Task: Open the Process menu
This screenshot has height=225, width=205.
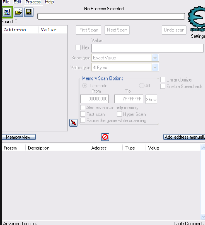Action: coord(33,2)
